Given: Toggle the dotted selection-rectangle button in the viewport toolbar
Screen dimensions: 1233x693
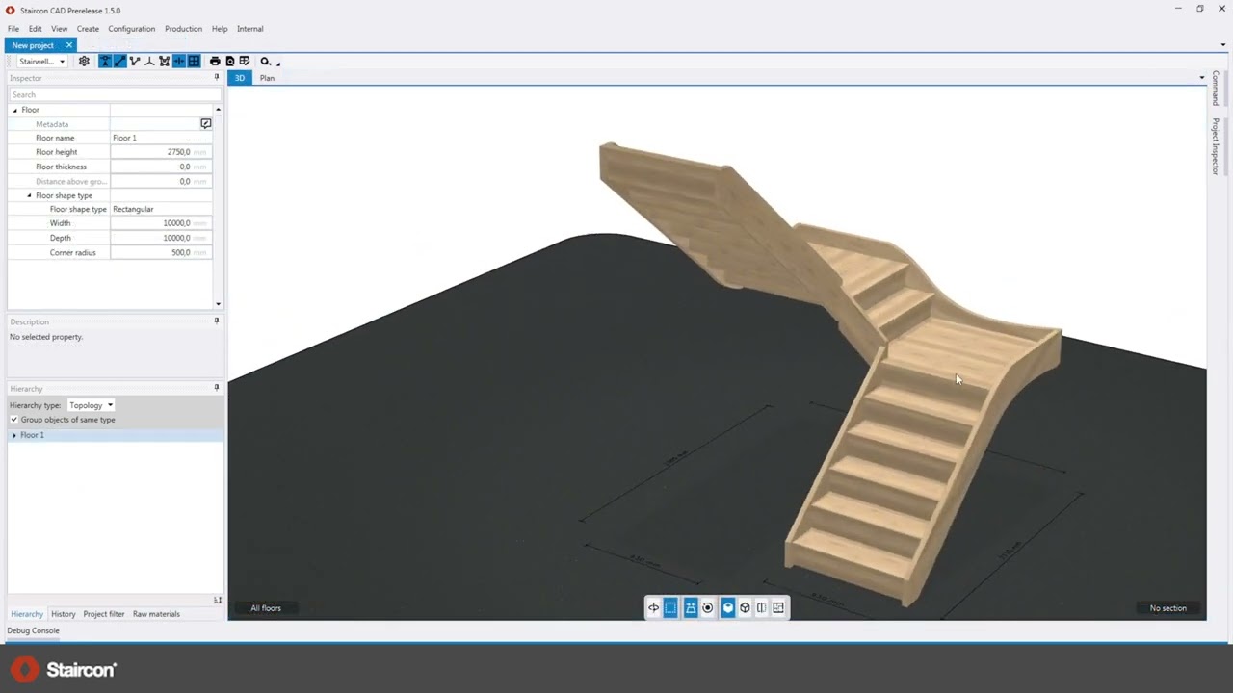Looking at the screenshot, I should (670, 607).
